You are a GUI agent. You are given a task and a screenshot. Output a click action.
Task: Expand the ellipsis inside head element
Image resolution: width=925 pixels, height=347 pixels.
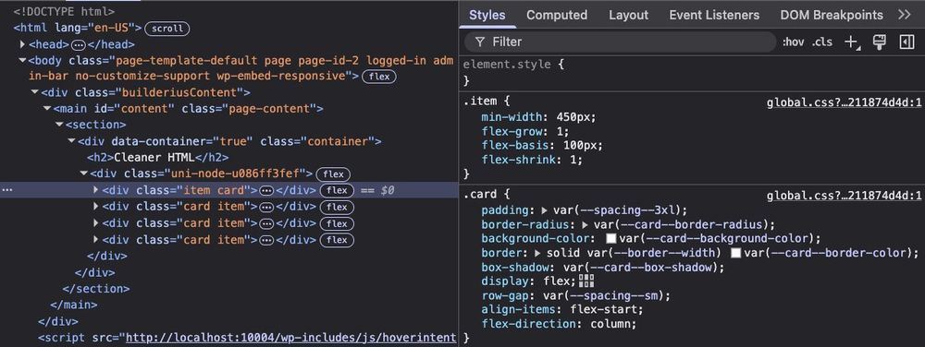coord(79,44)
